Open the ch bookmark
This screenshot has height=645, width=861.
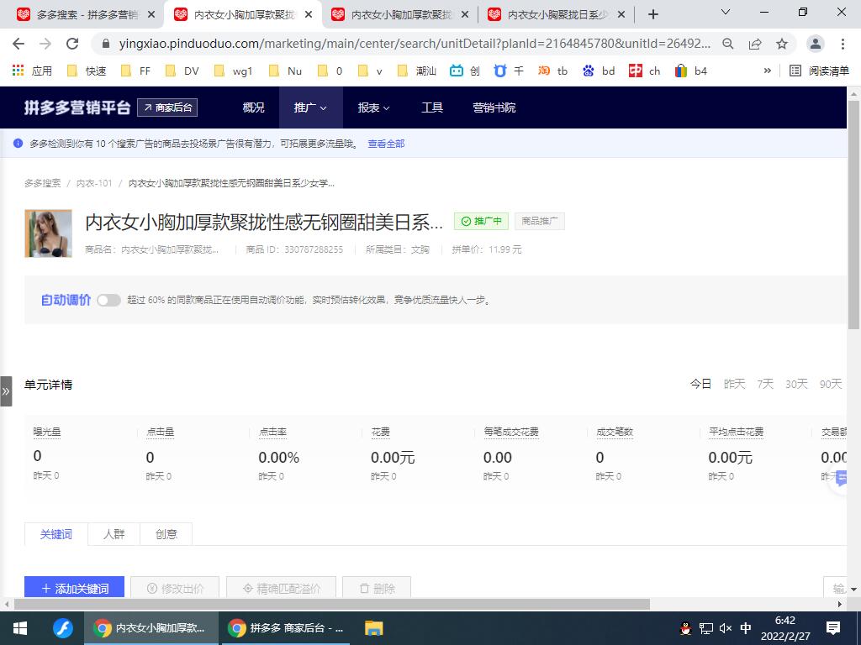645,71
